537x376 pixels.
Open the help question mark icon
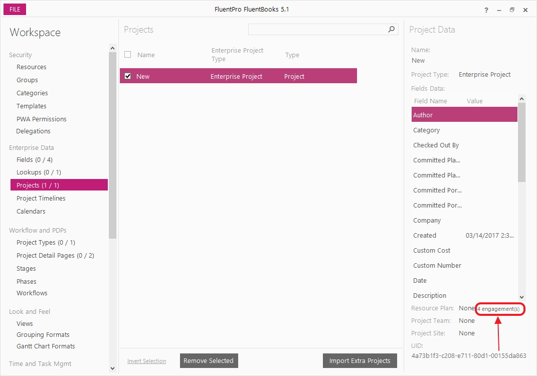[x=486, y=10]
